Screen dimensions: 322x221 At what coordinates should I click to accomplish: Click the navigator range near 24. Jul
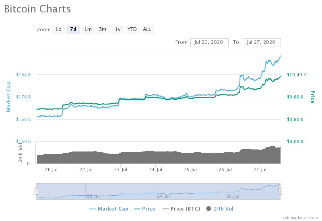tap(163, 196)
